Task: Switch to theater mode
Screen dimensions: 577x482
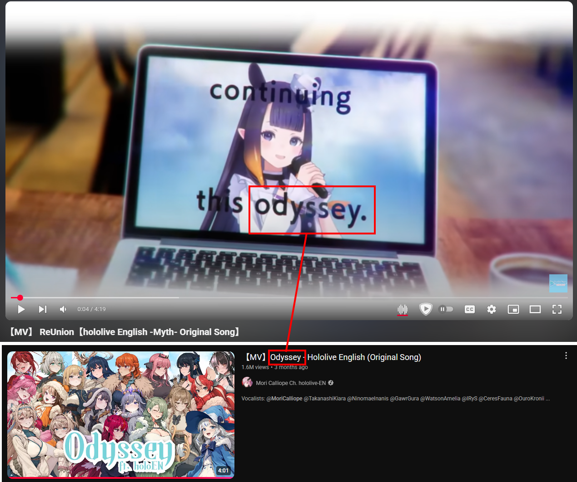Action: click(x=535, y=309)
